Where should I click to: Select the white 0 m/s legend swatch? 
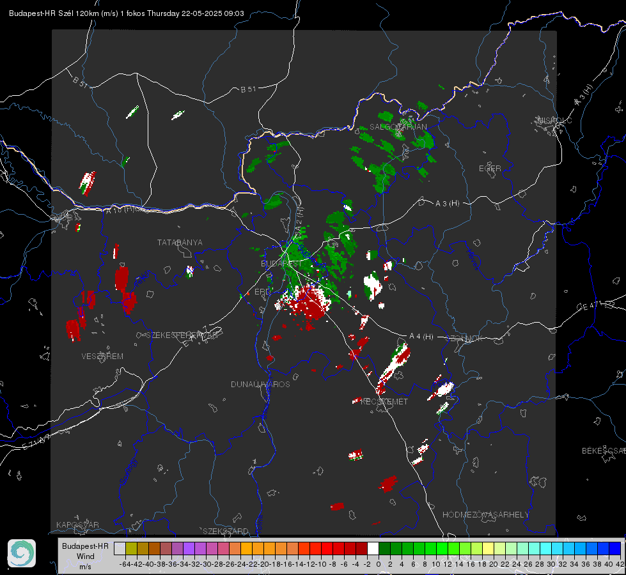click(373, 548)
